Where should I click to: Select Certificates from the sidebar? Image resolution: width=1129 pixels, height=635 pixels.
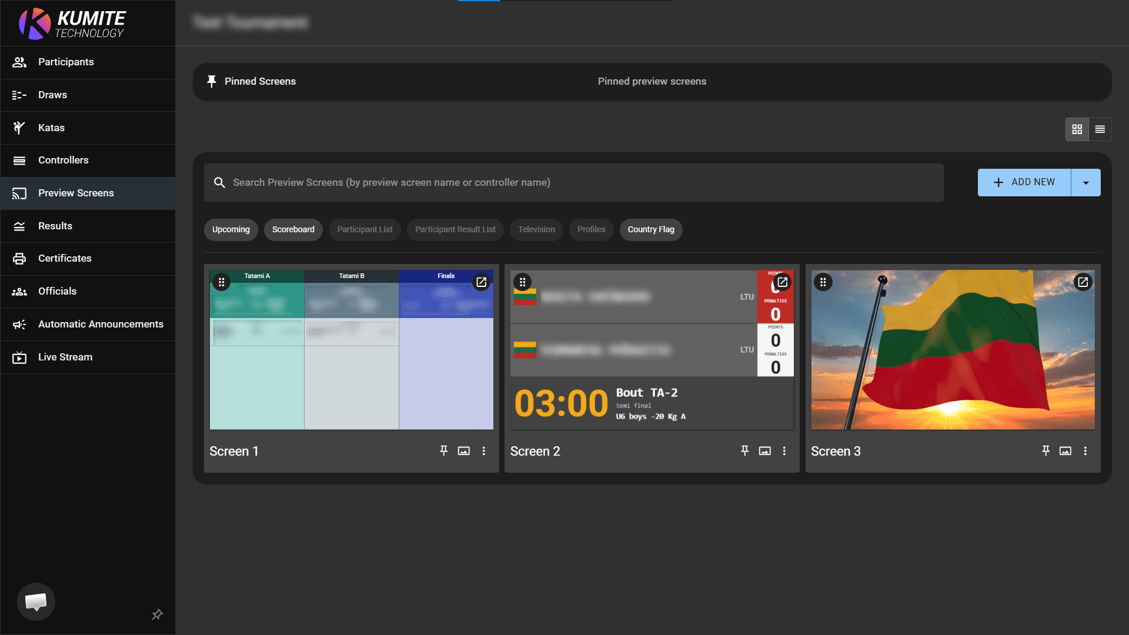click(65, 258)
